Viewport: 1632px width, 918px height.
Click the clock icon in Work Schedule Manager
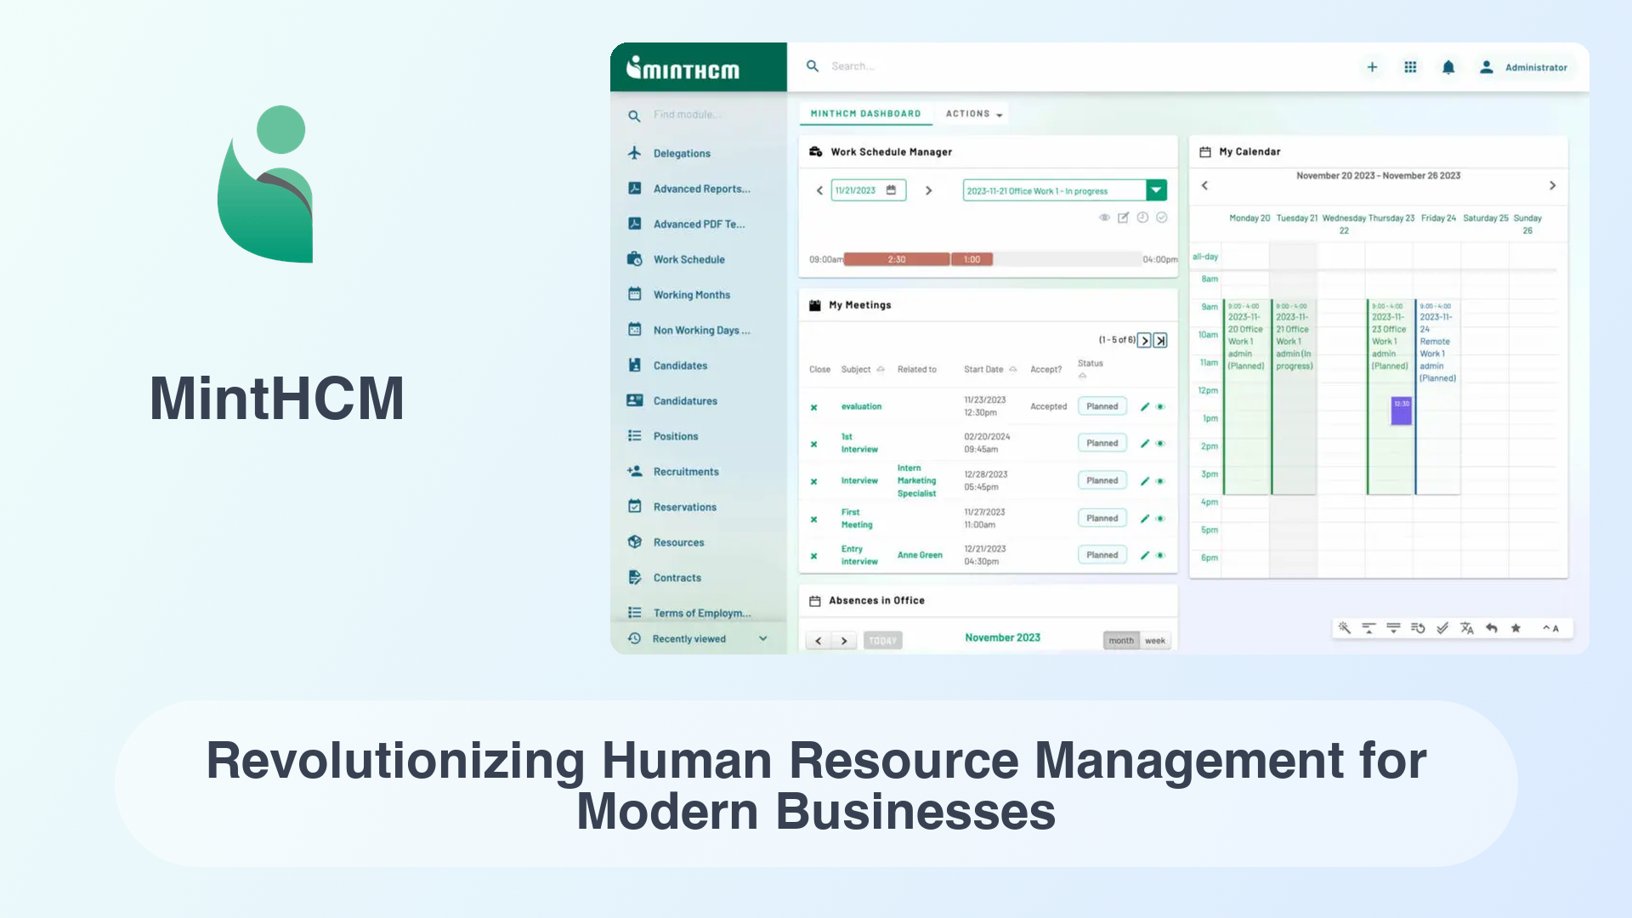click(1142, 218)
